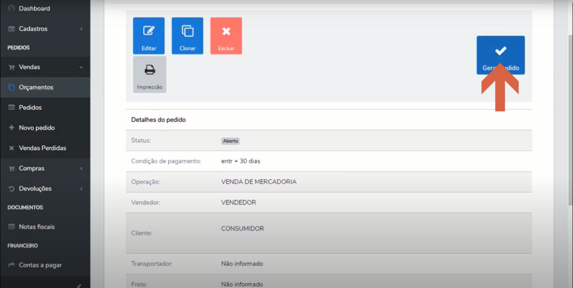Open Contas a pagar in the sidebar
Screen dimensions: 573x288
click(x=45, y=265)
